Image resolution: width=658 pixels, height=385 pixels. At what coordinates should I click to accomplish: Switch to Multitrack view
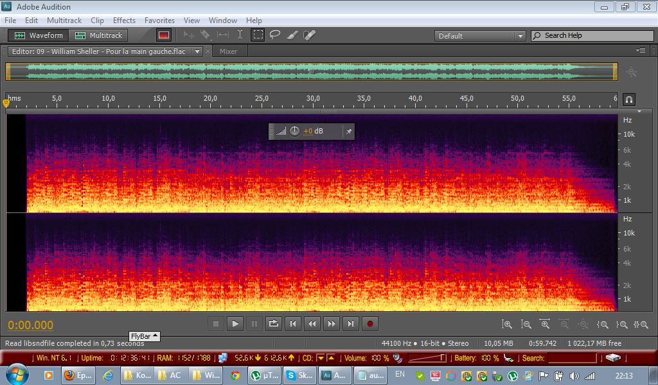(100, 35)
